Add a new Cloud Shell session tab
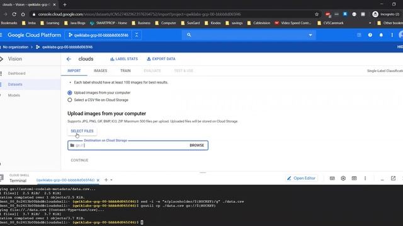Viewport: 403px width, 226px height. tap(106, 180)
